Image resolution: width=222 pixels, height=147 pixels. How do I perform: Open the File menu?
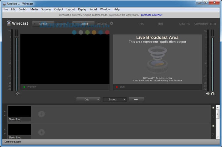click(x=6, y=9)
